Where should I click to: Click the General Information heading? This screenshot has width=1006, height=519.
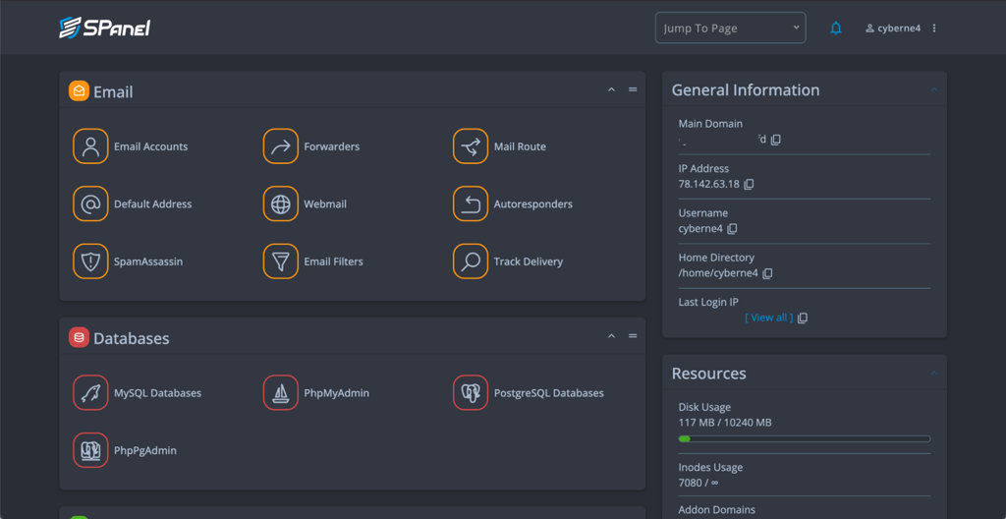[746, 89]
